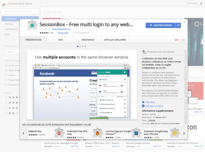Select the Adblock Plus ABP icon
This screenshot has width=205, height=152.
pos(59,133)
